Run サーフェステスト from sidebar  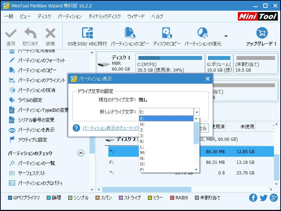(27, 173)
